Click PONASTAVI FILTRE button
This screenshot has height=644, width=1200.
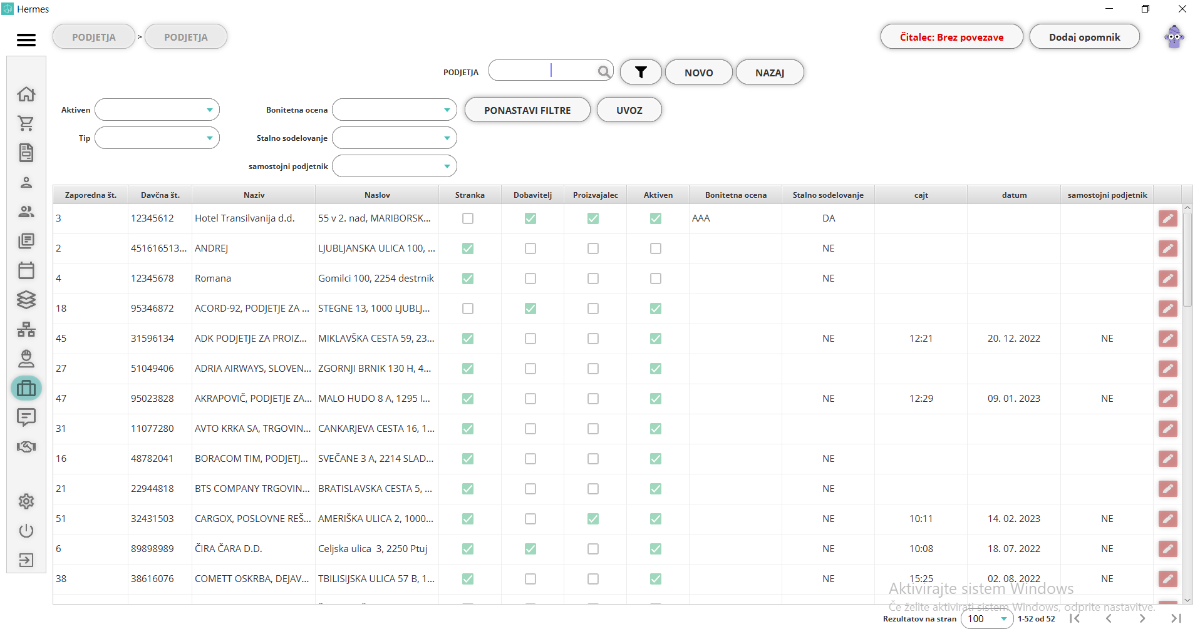[x=527, y=110]
